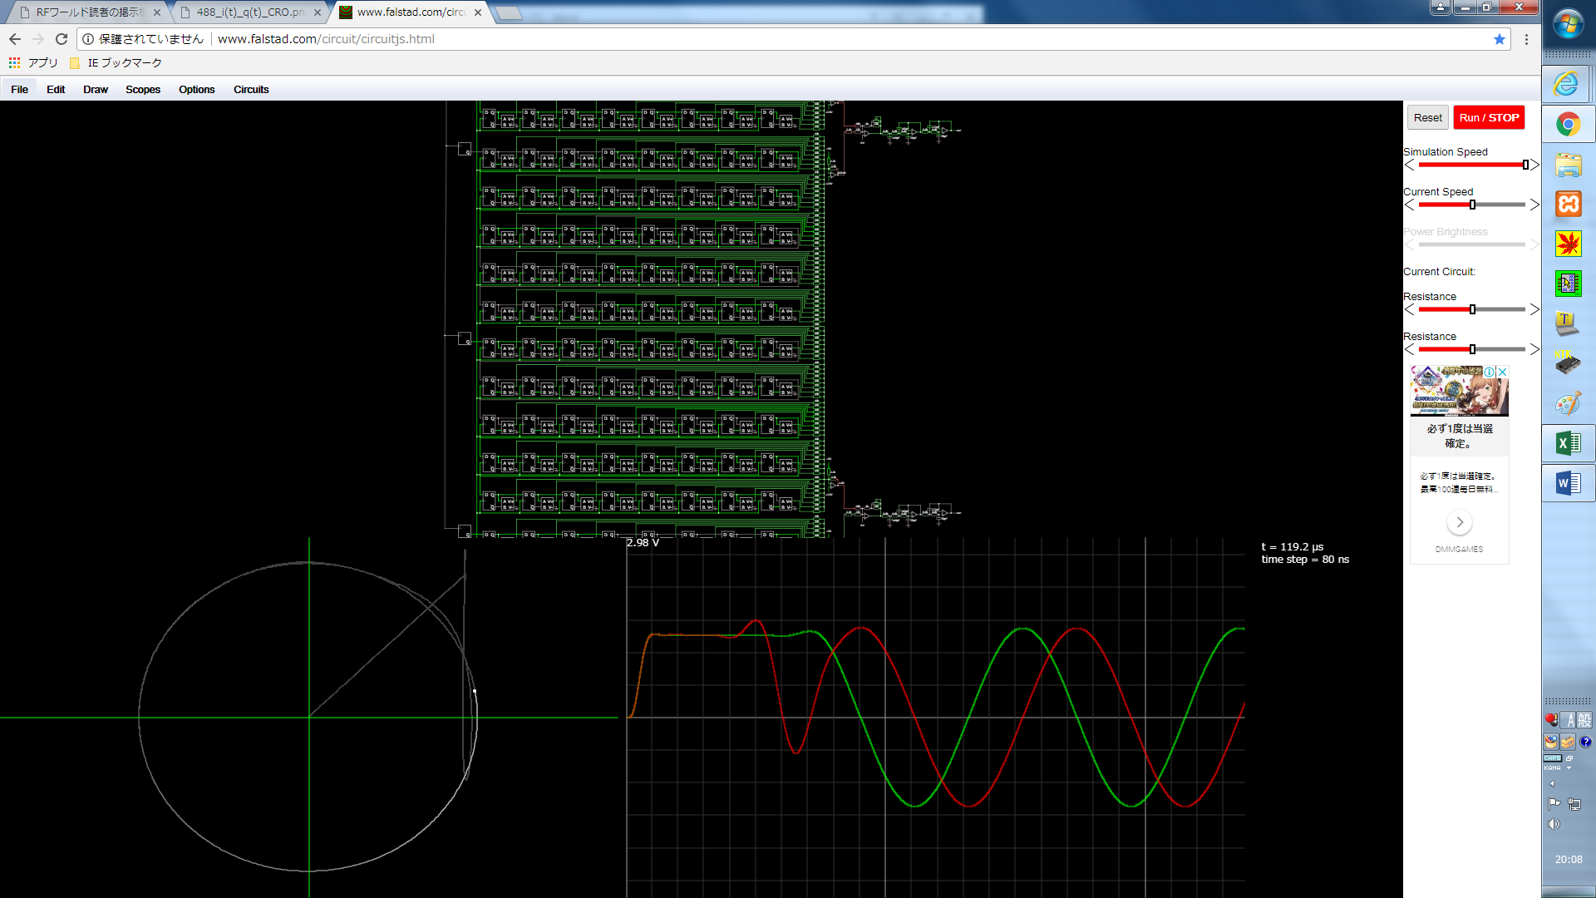Click the anime game ad image

[1459, 391]
